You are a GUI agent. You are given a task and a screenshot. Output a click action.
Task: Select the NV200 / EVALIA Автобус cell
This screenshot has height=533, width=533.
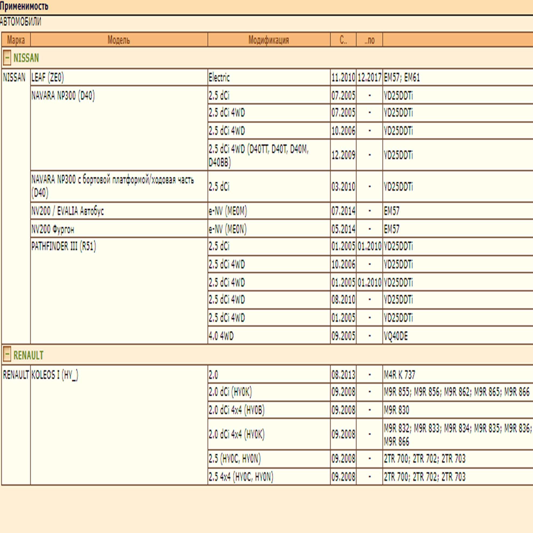[x=119, y=211]
